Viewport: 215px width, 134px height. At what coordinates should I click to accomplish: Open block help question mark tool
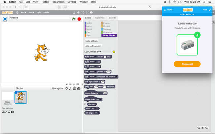(x=91, y=13)
